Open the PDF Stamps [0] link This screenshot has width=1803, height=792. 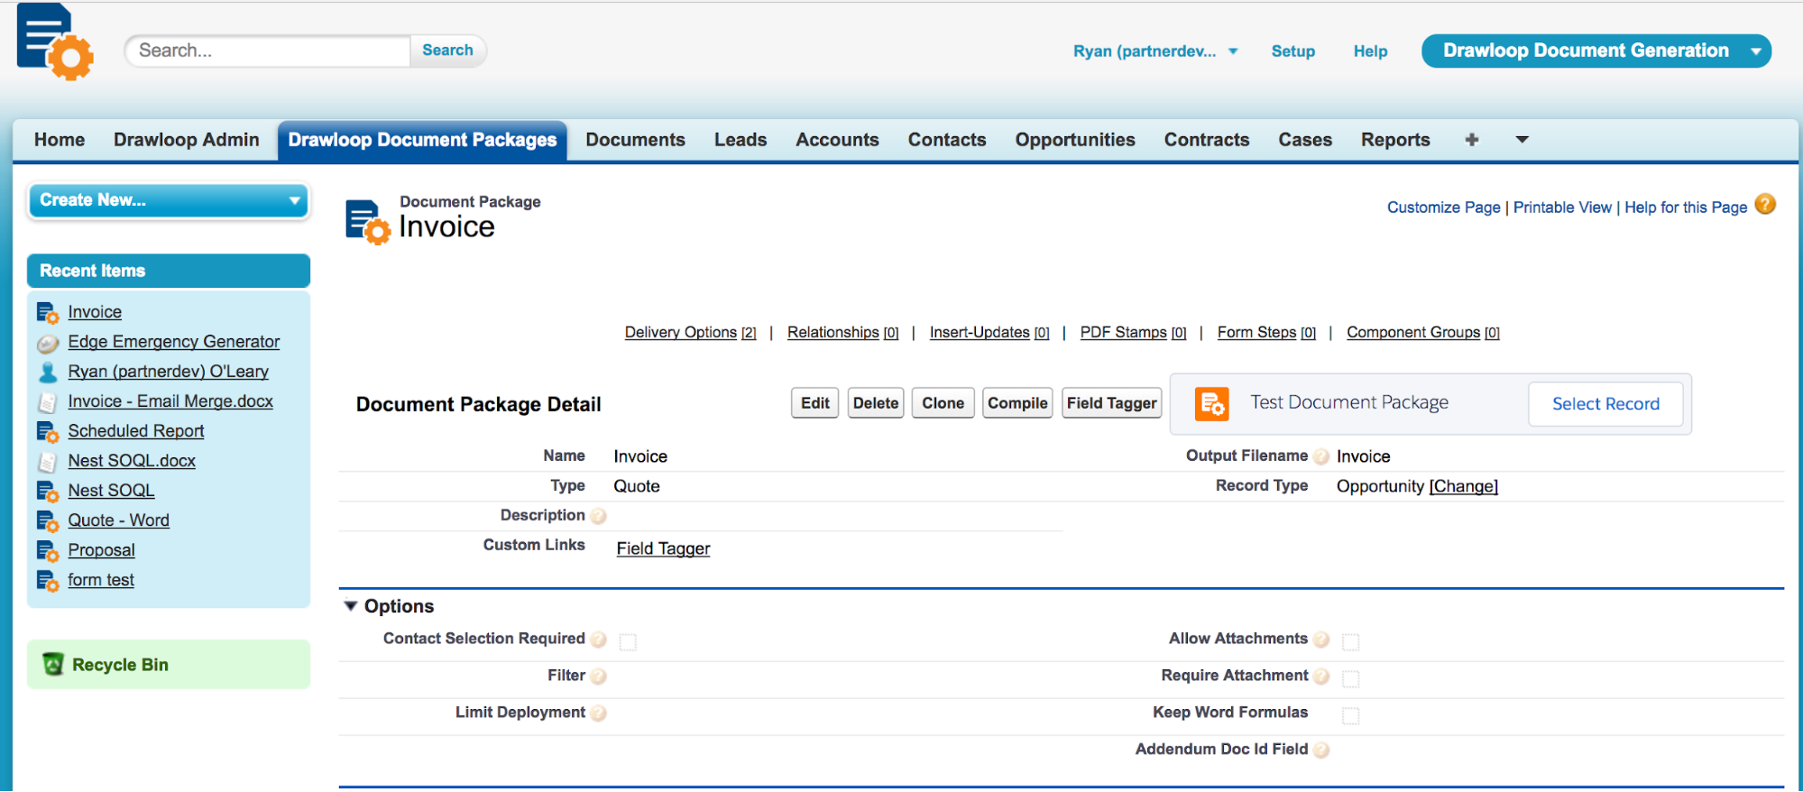(1133, 333)
